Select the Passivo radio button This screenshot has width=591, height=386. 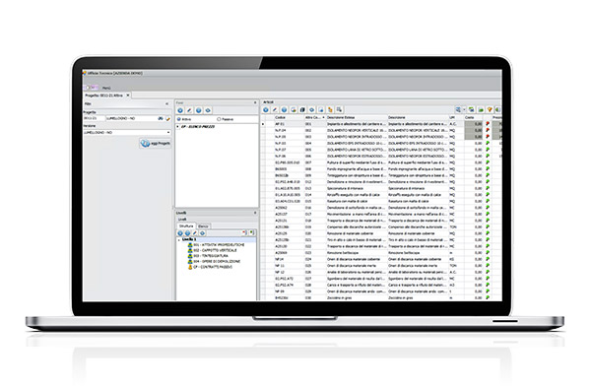pos(219,119)
